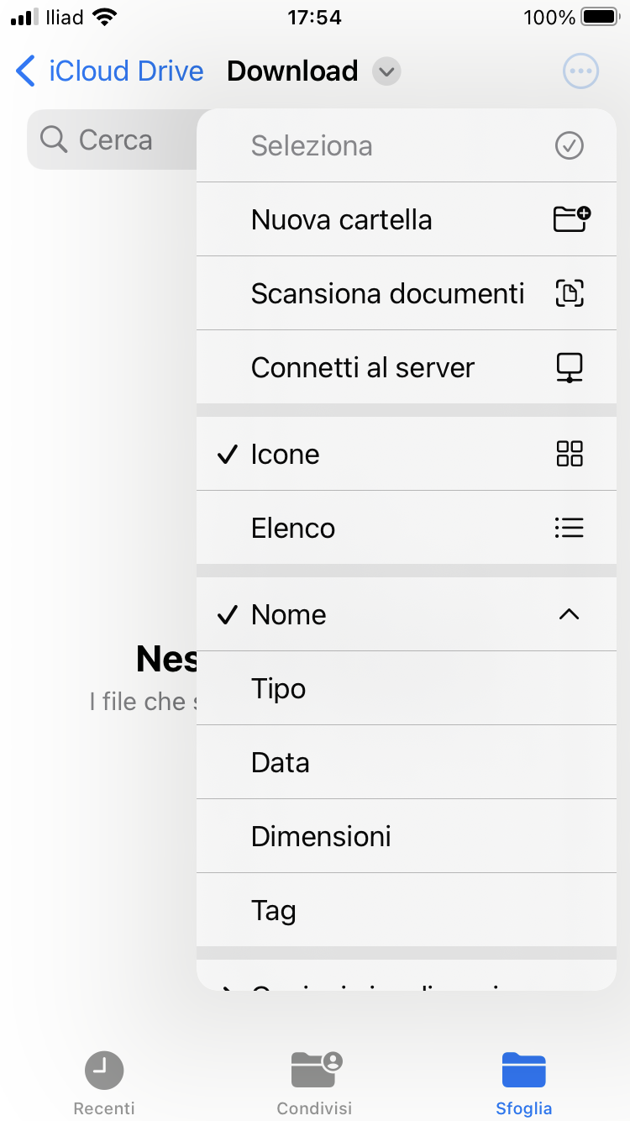The width and height of the screenshot is (630, 1121).
Task: Tap the list icon beside Elenco
Action: click(x=570, y=528)
